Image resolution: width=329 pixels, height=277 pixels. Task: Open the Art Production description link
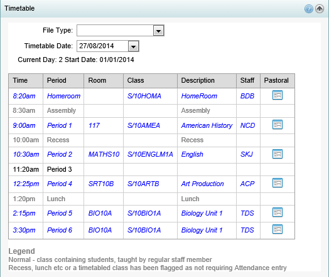pos(202,184)
